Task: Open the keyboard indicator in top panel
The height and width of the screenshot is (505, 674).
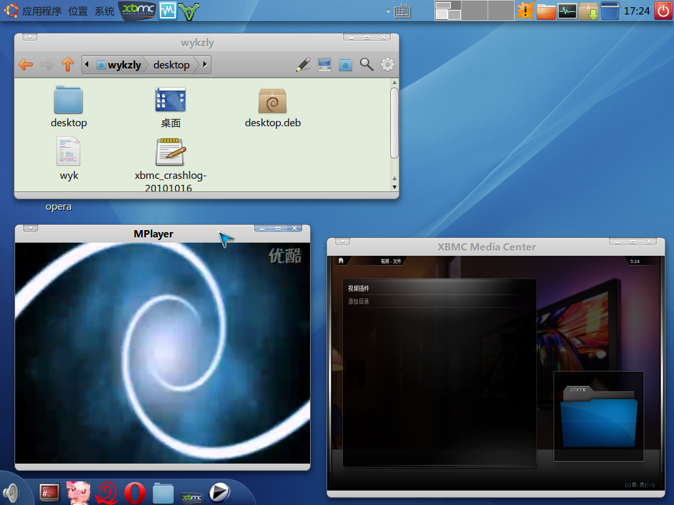Action: click(402, 11)
